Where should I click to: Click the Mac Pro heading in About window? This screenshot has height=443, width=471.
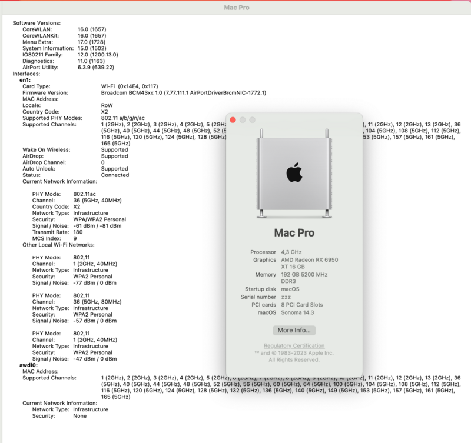tap(294, 232)
